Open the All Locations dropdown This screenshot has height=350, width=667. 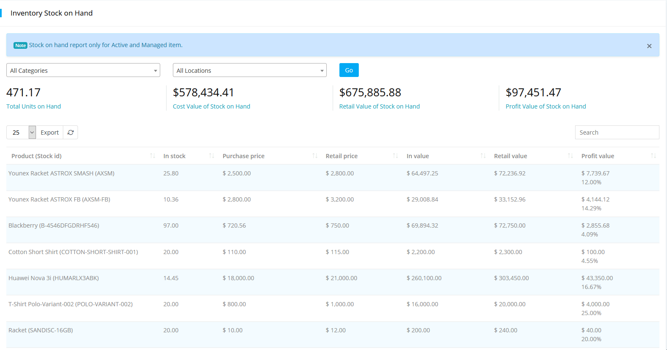pyautogui.click(x=250, y=70)
